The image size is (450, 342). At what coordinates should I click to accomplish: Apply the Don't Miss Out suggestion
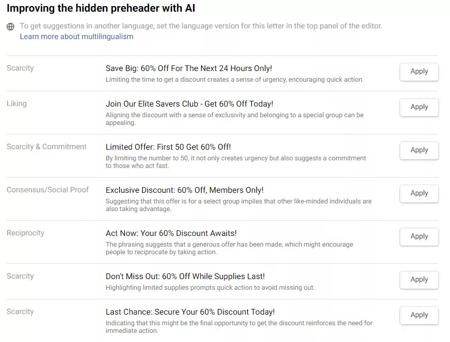click(419, 280)
